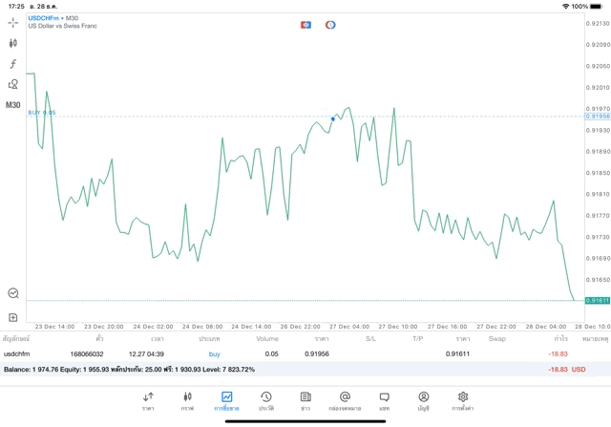Open the Mailbox tab
Screen dimensions: 611x427
tap(345, 400)
